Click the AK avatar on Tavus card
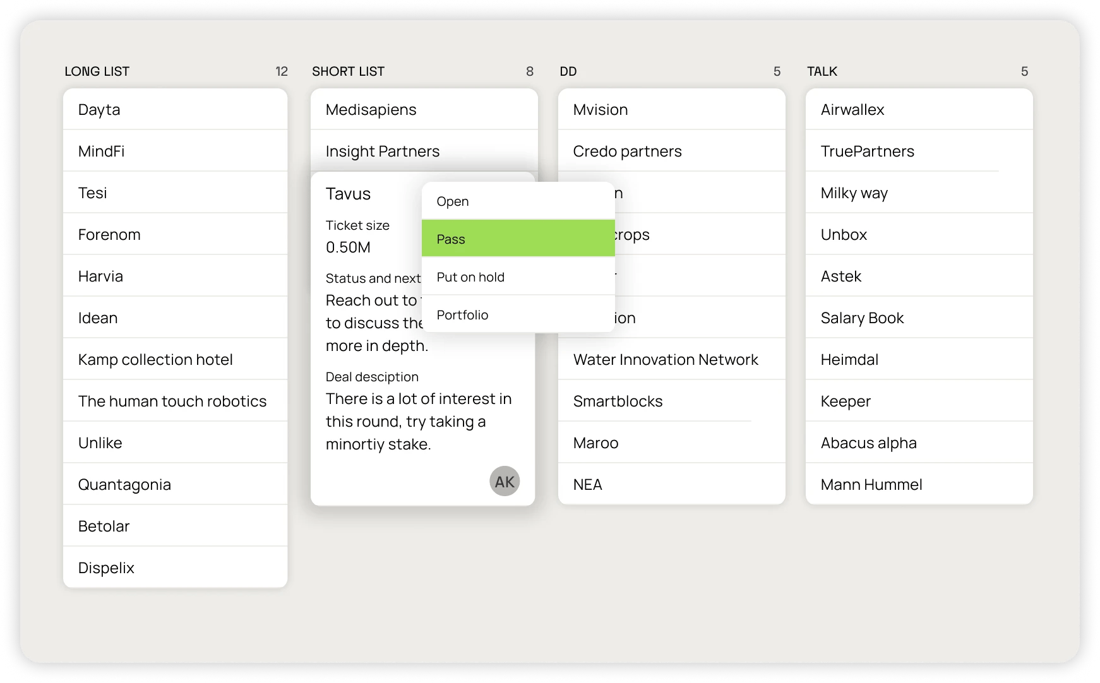The height and width of the screenshot is (683, 1100). coord(505,482)
